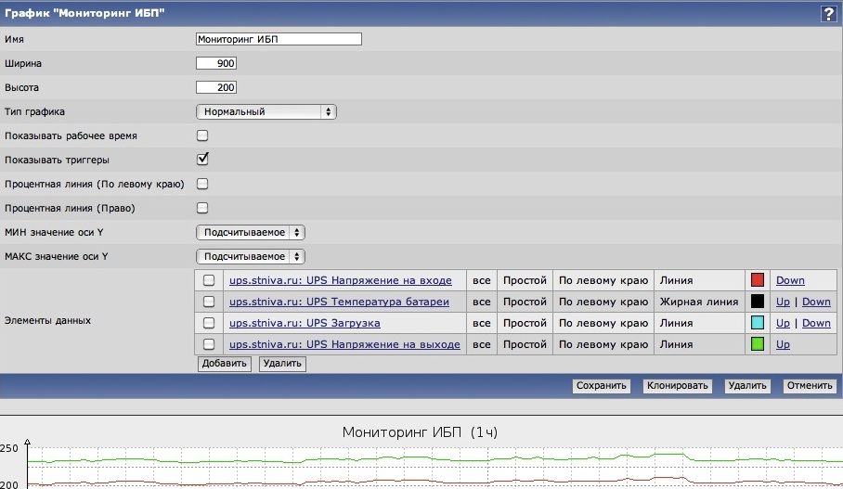Click the black color swatch

point(757,302)
